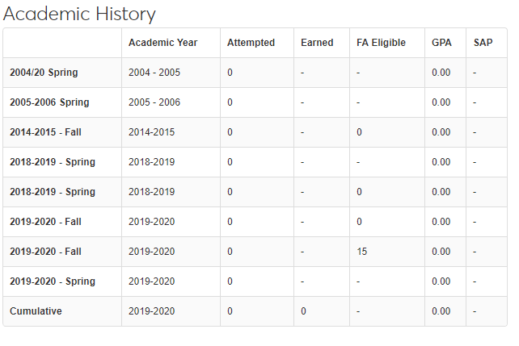Click the 2014-2015 academic year cell
The height and width of the screenshot is (346, 519).
pyautogui.click(x=151, y=132)
